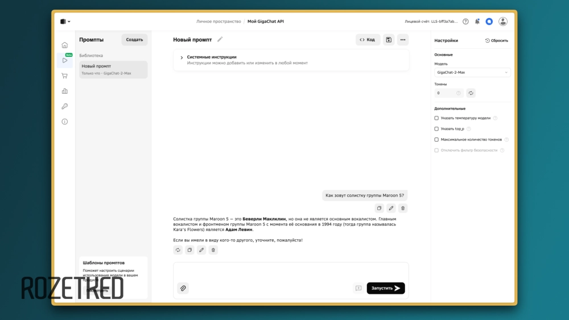Viewport: 569px width, 320px height.
Task: Click the Создать button
Action: pyautogui.click(x=134, y=40)
